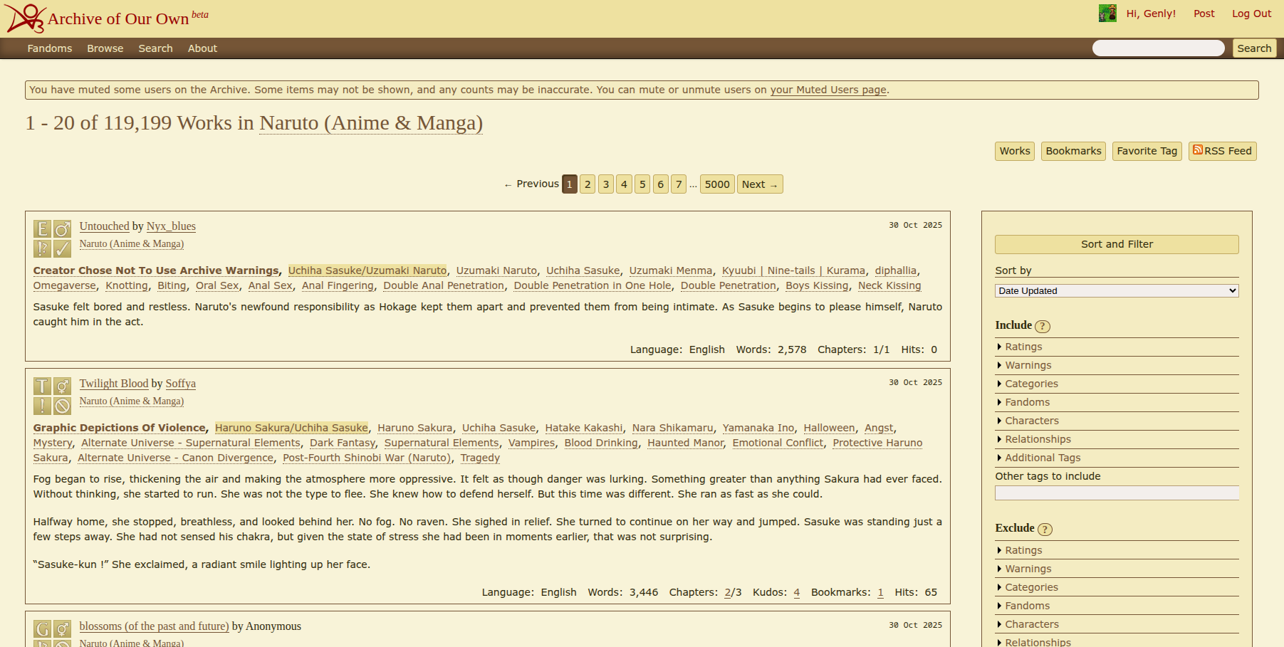Click the Explicit rating icon on Untouched

coord(42,229)
